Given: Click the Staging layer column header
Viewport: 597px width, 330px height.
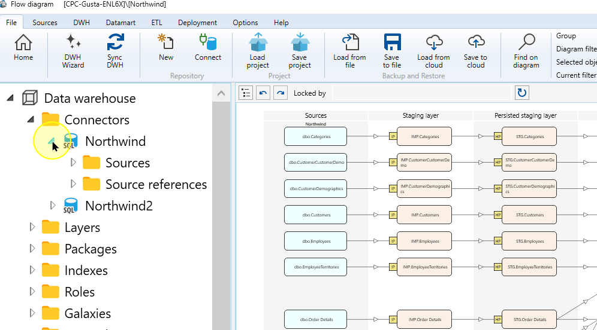Looking at the screenshot, I should [421, 115].
